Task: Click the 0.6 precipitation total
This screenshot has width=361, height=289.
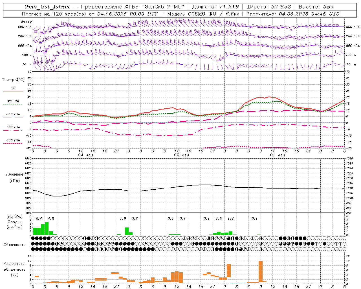Action: (135, 219)
